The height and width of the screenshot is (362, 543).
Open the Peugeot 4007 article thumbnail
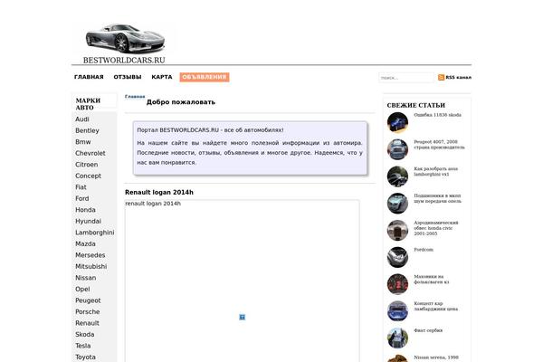point(397,149)
